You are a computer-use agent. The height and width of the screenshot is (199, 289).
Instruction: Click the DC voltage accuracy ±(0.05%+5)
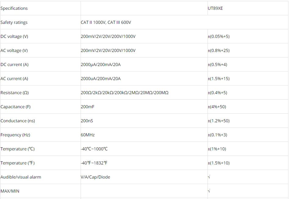(x=219, y=36)
